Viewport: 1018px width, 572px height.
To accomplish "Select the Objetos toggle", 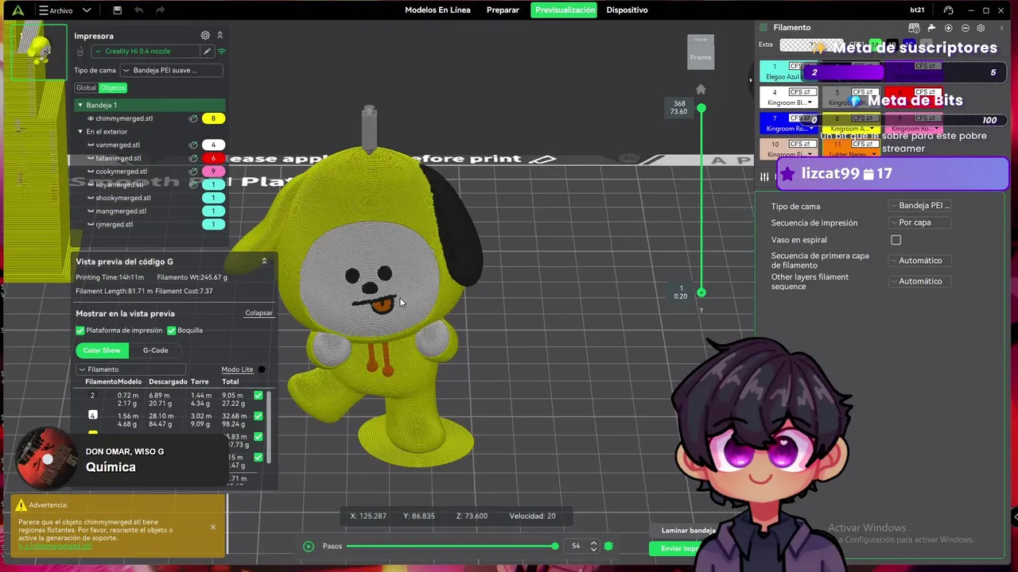I will coord(112,88).
